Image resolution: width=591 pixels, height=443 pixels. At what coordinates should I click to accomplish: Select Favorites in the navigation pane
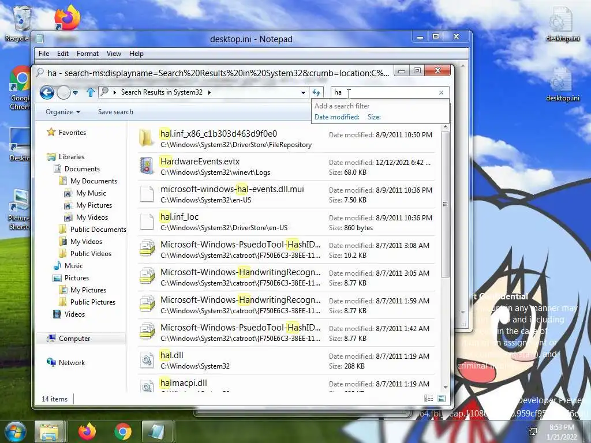[66, 132]
